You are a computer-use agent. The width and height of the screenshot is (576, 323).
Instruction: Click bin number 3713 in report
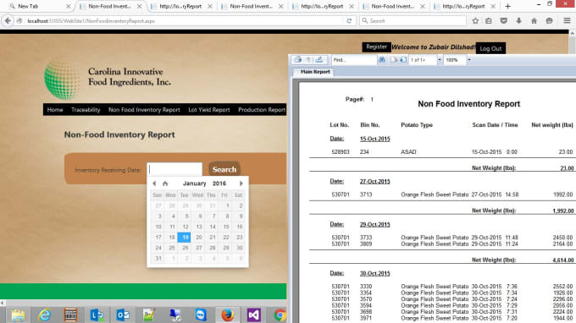pyautogui.click(x=366, y=194)
